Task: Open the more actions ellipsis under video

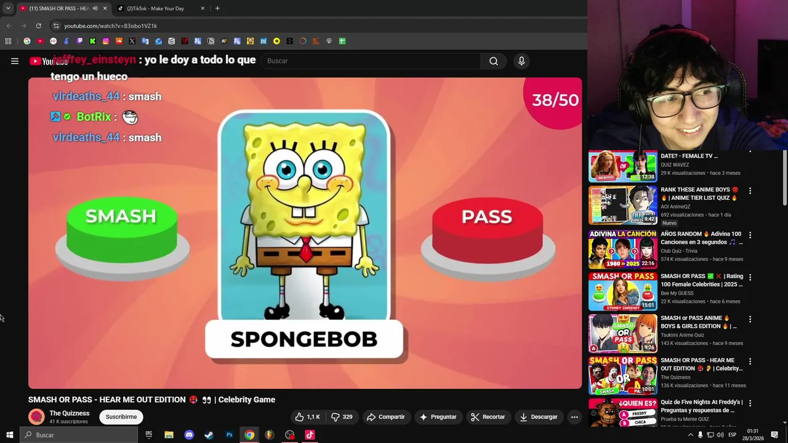Action: click(x=574, y=417)
